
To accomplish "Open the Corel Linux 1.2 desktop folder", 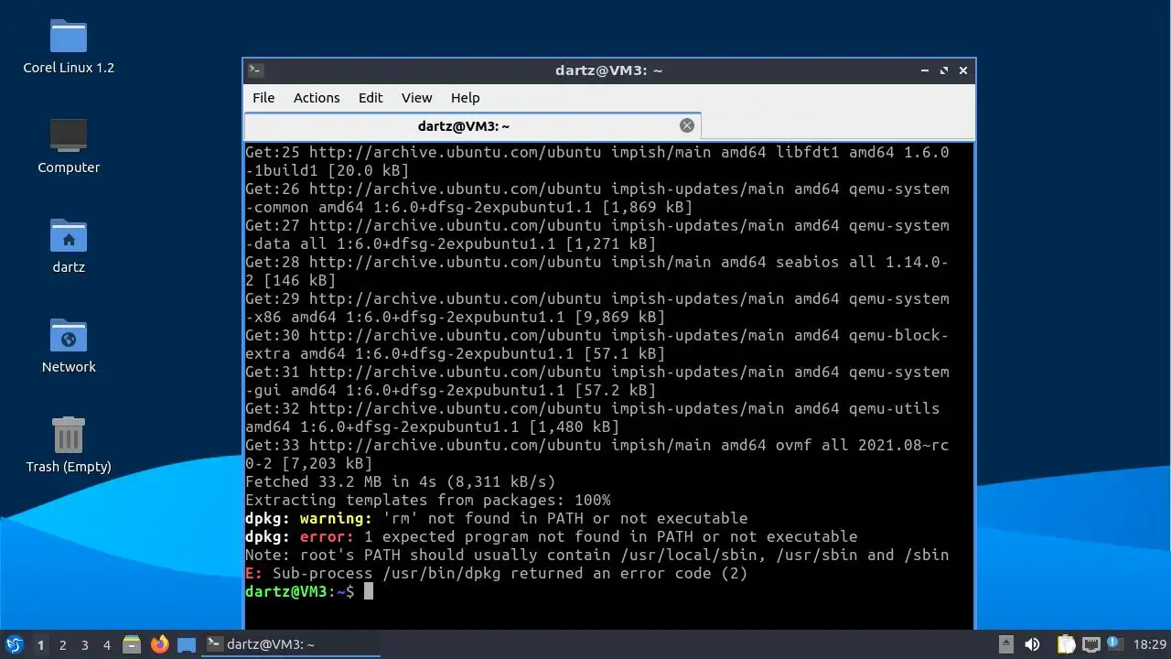I will pos(69,46).
